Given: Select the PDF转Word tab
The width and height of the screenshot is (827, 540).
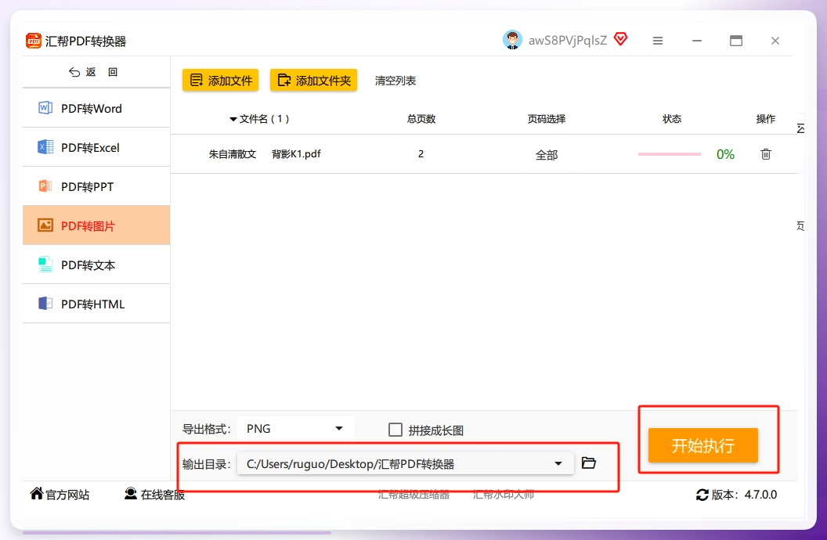Looking at the screenshot, I should pos(96,108).
